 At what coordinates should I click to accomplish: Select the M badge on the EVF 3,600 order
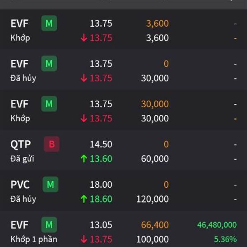pos(49,23)
